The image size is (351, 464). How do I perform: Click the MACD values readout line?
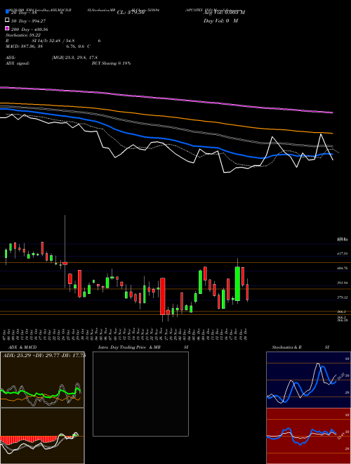(48, 46)
